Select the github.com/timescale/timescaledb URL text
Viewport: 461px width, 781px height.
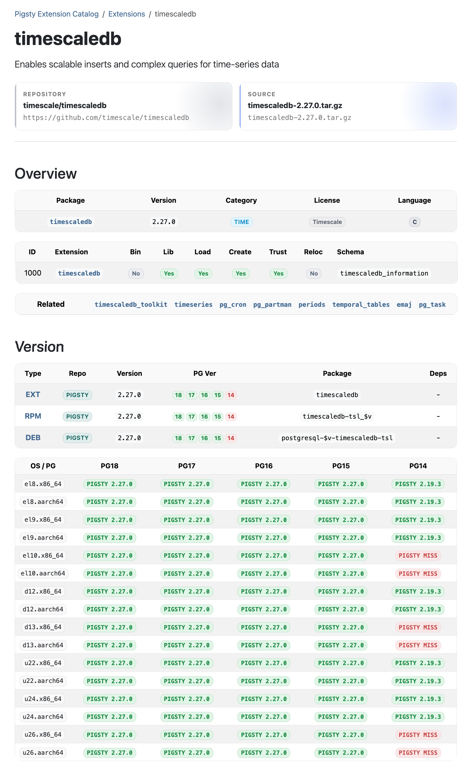pyautogui.click(x=106, y=117)
